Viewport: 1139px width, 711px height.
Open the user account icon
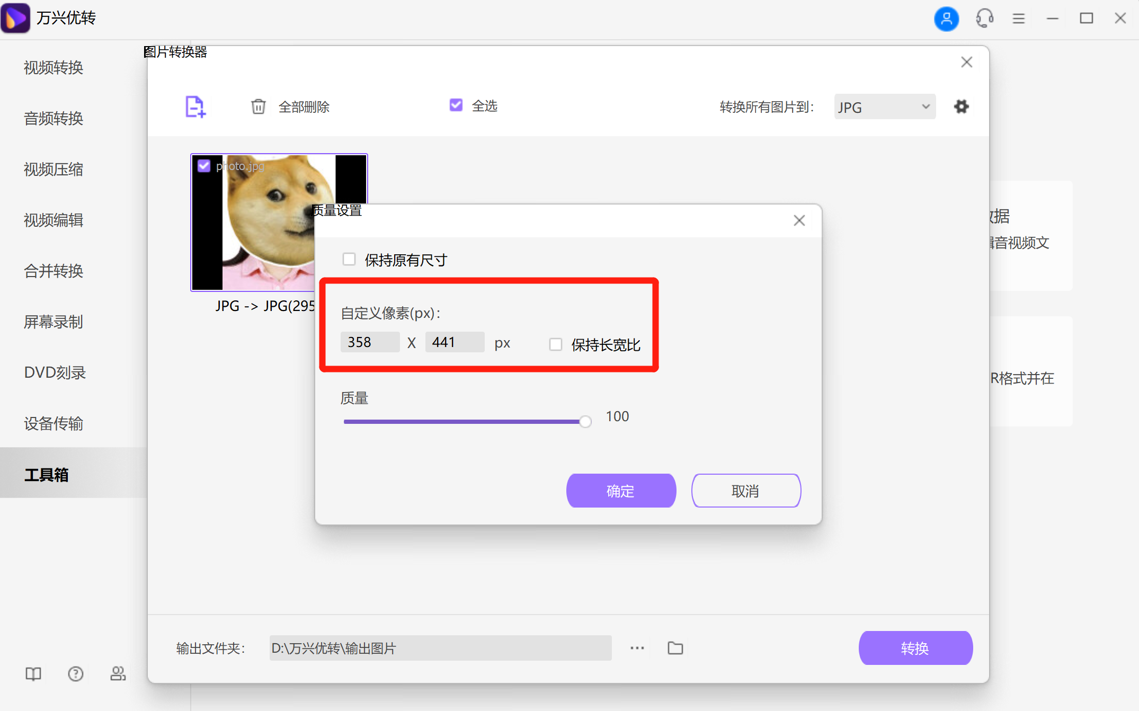click(946, 18)
